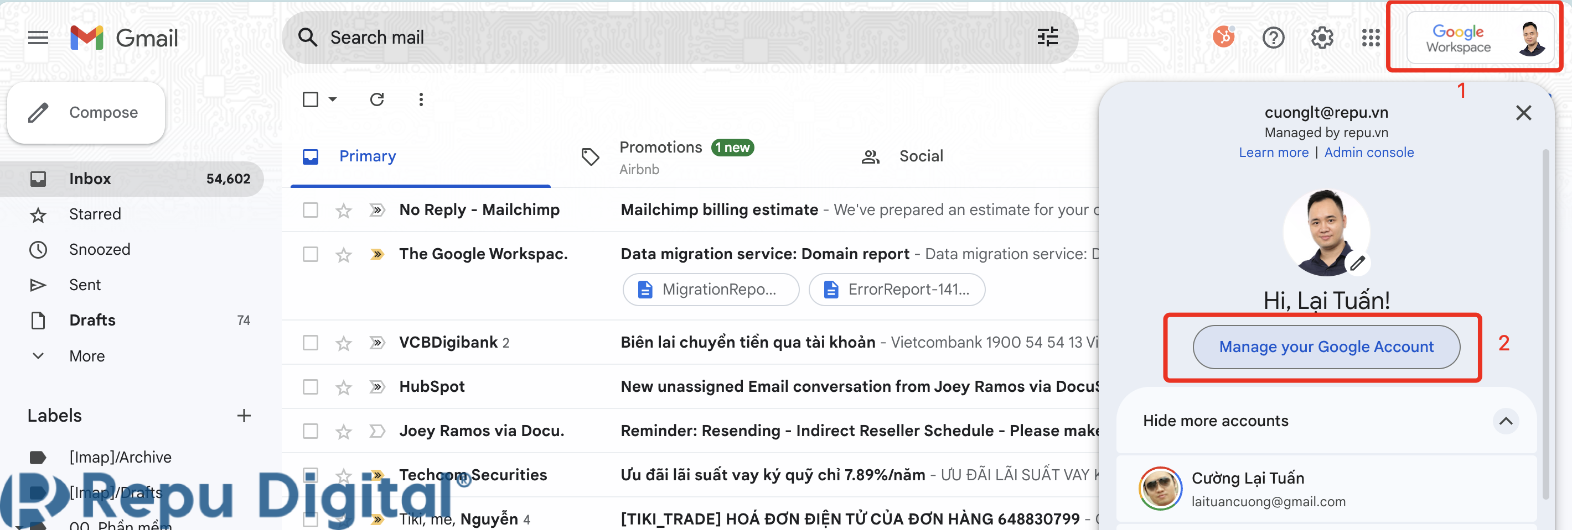Toggle importance marker on HubSpot email
The height and width of the screenshot is (530, 1572).
377,387
